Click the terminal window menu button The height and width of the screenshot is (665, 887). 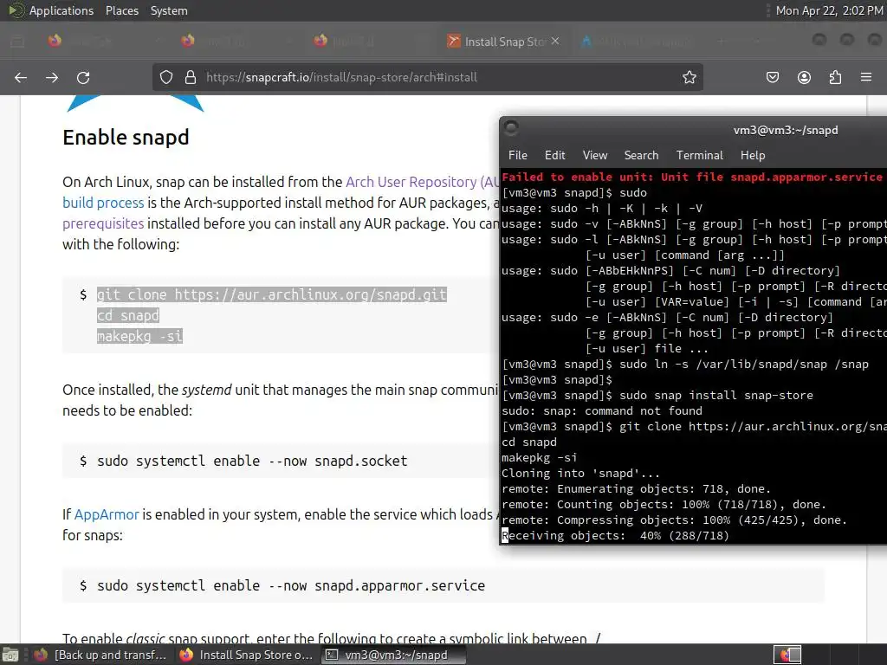[511, 128]
